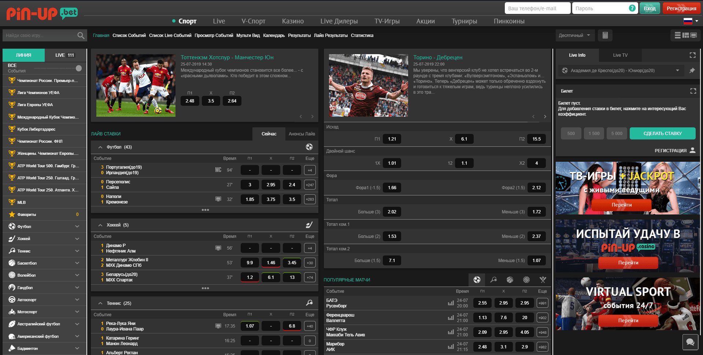Click the search magnifier icon
This screenshot has width=703, height=355.
tap(81, 35)
